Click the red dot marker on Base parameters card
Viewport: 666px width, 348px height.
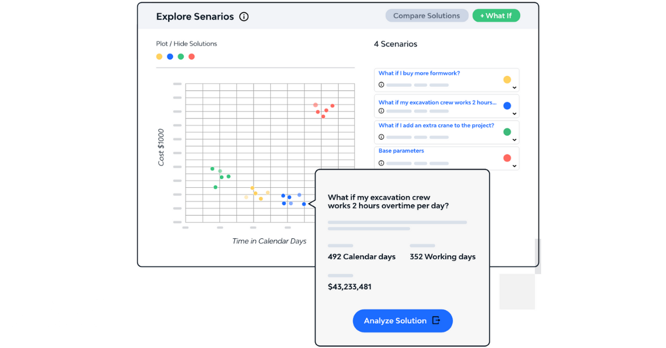(507, 158)
